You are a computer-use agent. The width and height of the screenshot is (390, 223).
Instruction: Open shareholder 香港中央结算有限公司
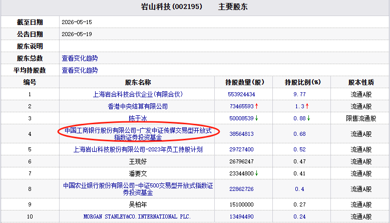pos(138,106)
